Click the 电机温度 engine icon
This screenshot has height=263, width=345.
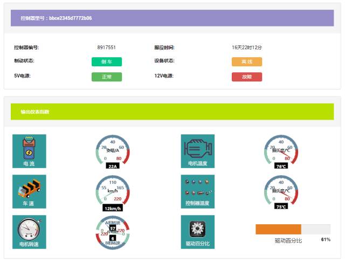tap(197, 151)
